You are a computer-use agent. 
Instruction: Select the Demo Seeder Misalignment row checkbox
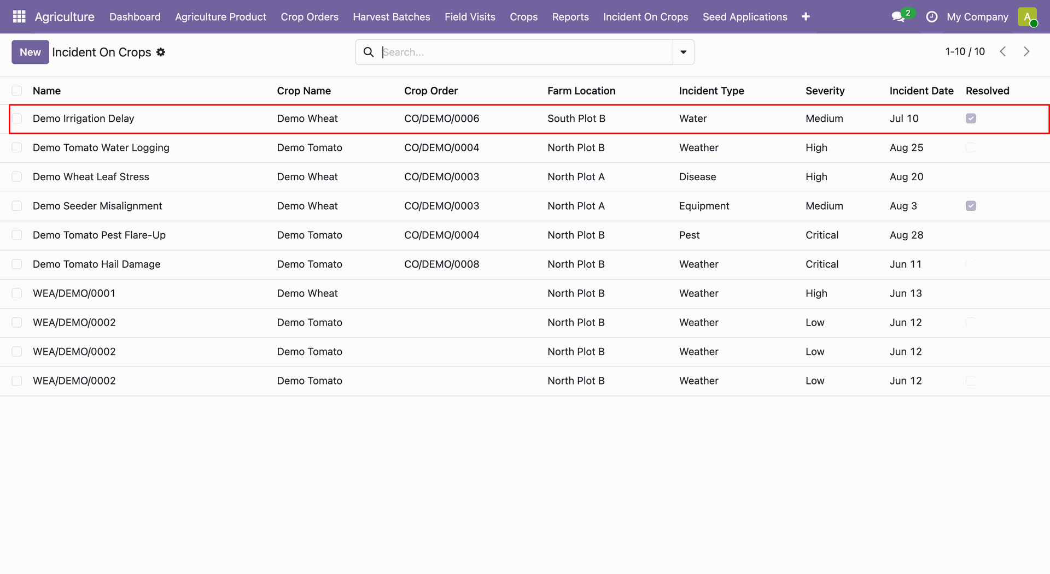coord(17,206)
